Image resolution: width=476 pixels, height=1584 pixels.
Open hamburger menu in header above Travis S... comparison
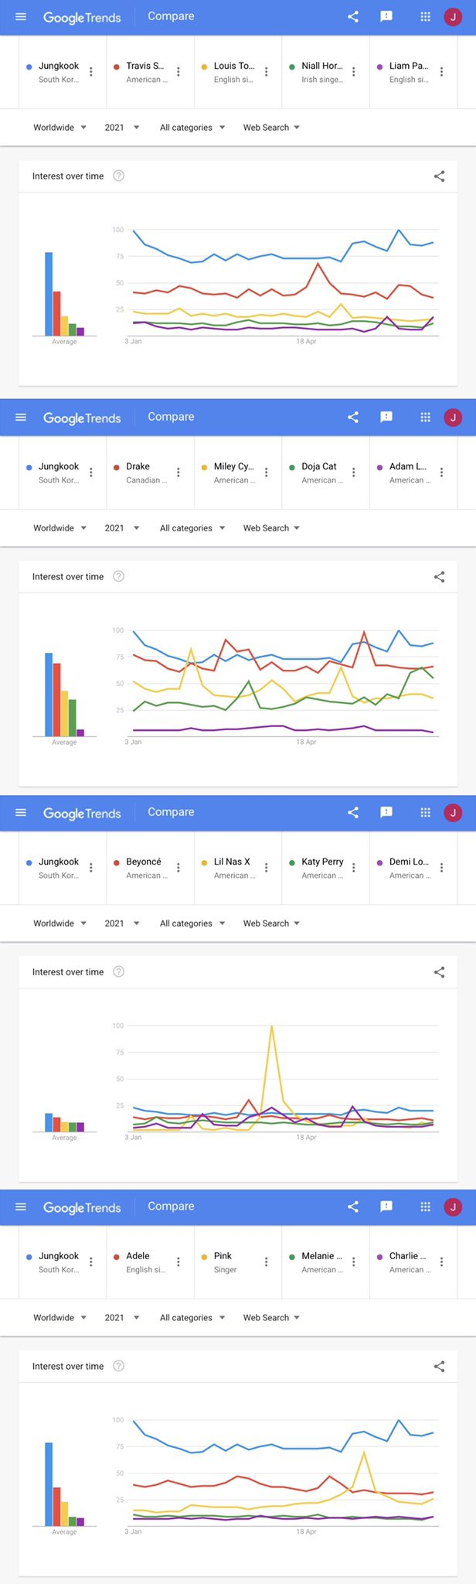click(x=21, y=16)
